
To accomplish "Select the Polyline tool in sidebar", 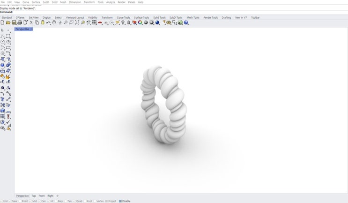I will click(x=2, y=36).
